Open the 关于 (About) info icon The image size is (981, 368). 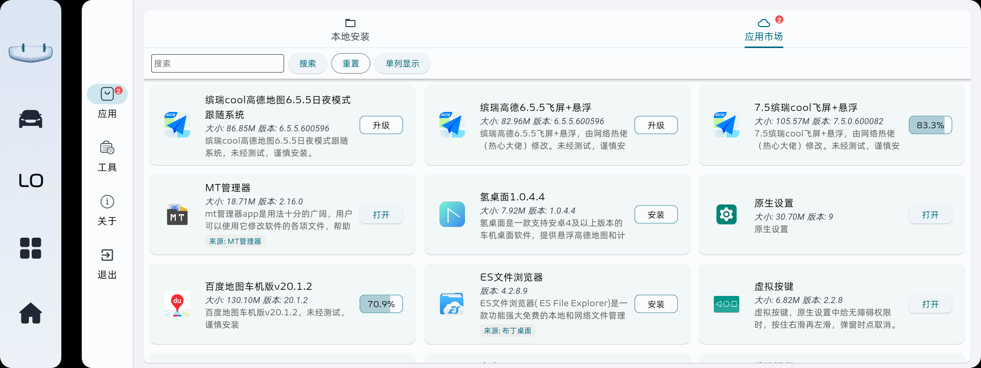pyautogui.click(x=107, y=202)
